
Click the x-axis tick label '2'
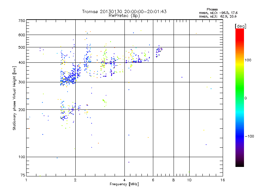(x=75, y=180)
